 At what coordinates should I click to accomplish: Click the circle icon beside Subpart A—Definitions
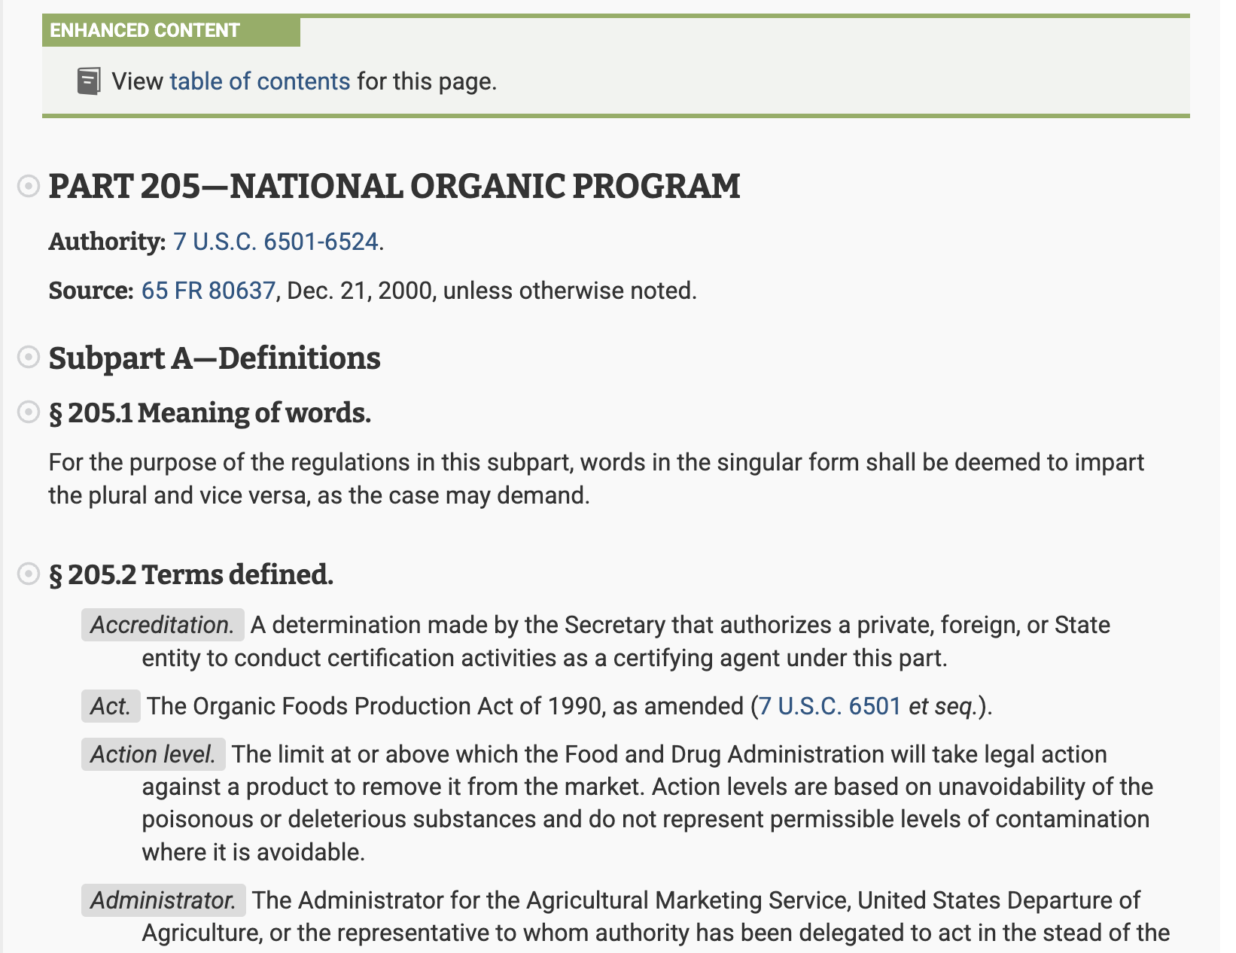coord(29,357)
